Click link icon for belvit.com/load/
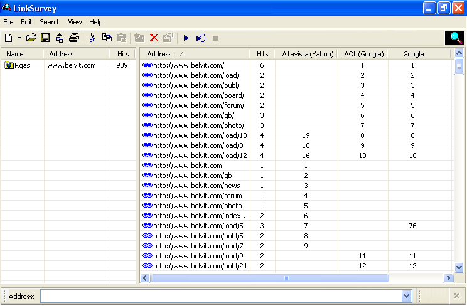Image resolution: width=467 pixels, height=306 pixels. point(148,75)
